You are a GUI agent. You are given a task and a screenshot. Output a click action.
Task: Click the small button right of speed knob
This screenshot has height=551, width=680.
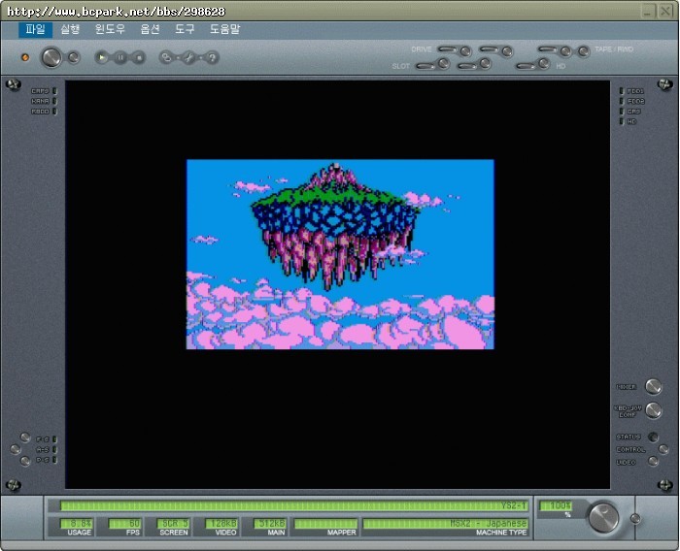click(635, 519)
